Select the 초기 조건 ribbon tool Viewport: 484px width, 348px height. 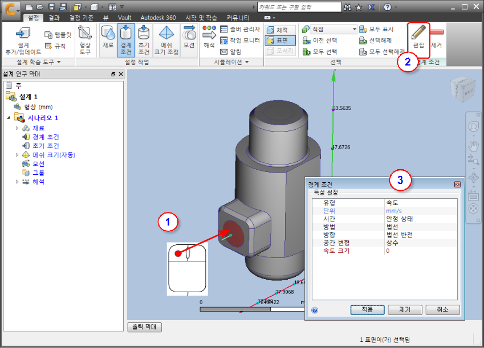(144, 40)
